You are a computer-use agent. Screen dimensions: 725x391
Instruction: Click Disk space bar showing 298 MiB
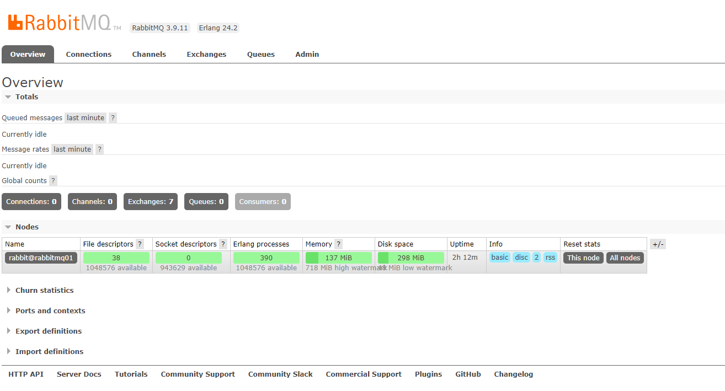click(411, 258)
